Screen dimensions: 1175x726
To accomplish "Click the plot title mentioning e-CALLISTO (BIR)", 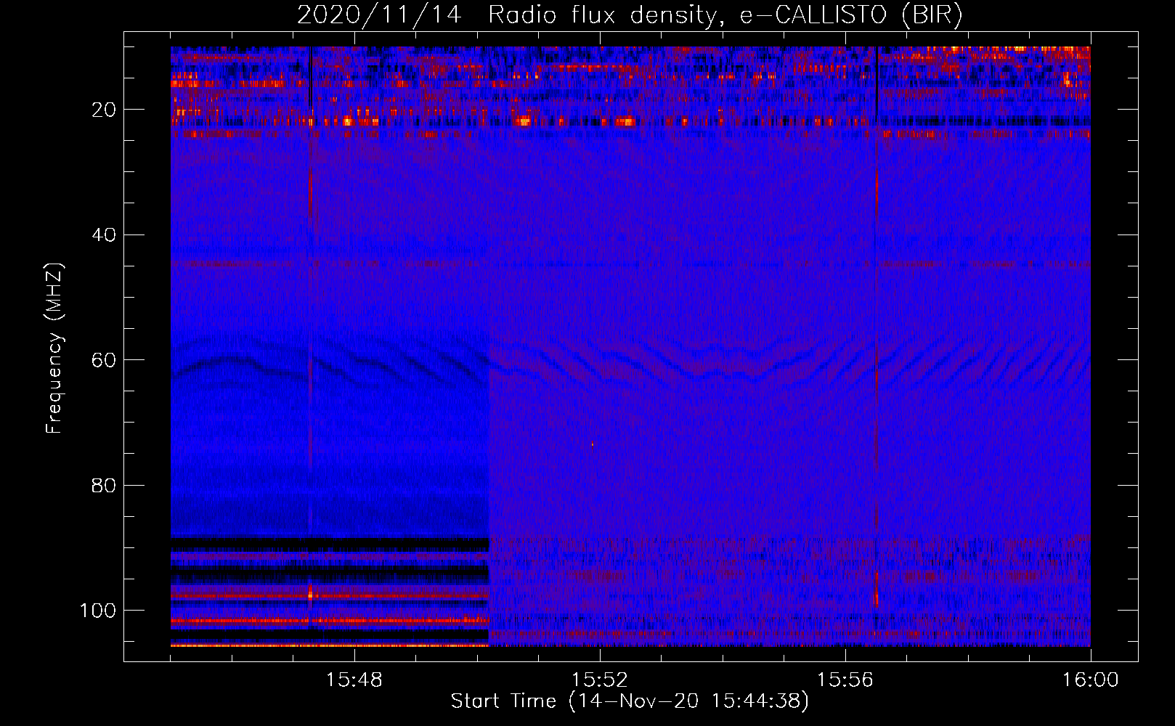I will (630, 15).
